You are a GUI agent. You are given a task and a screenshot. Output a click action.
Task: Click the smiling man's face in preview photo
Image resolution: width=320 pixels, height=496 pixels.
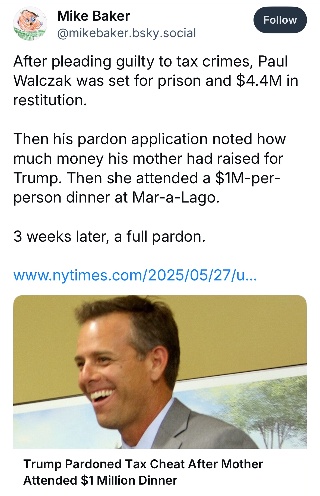[x=109, y=375]
